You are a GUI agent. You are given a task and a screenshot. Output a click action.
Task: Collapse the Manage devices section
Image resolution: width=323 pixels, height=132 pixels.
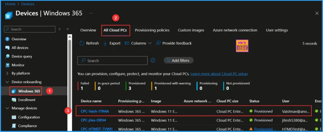point(7,108)
